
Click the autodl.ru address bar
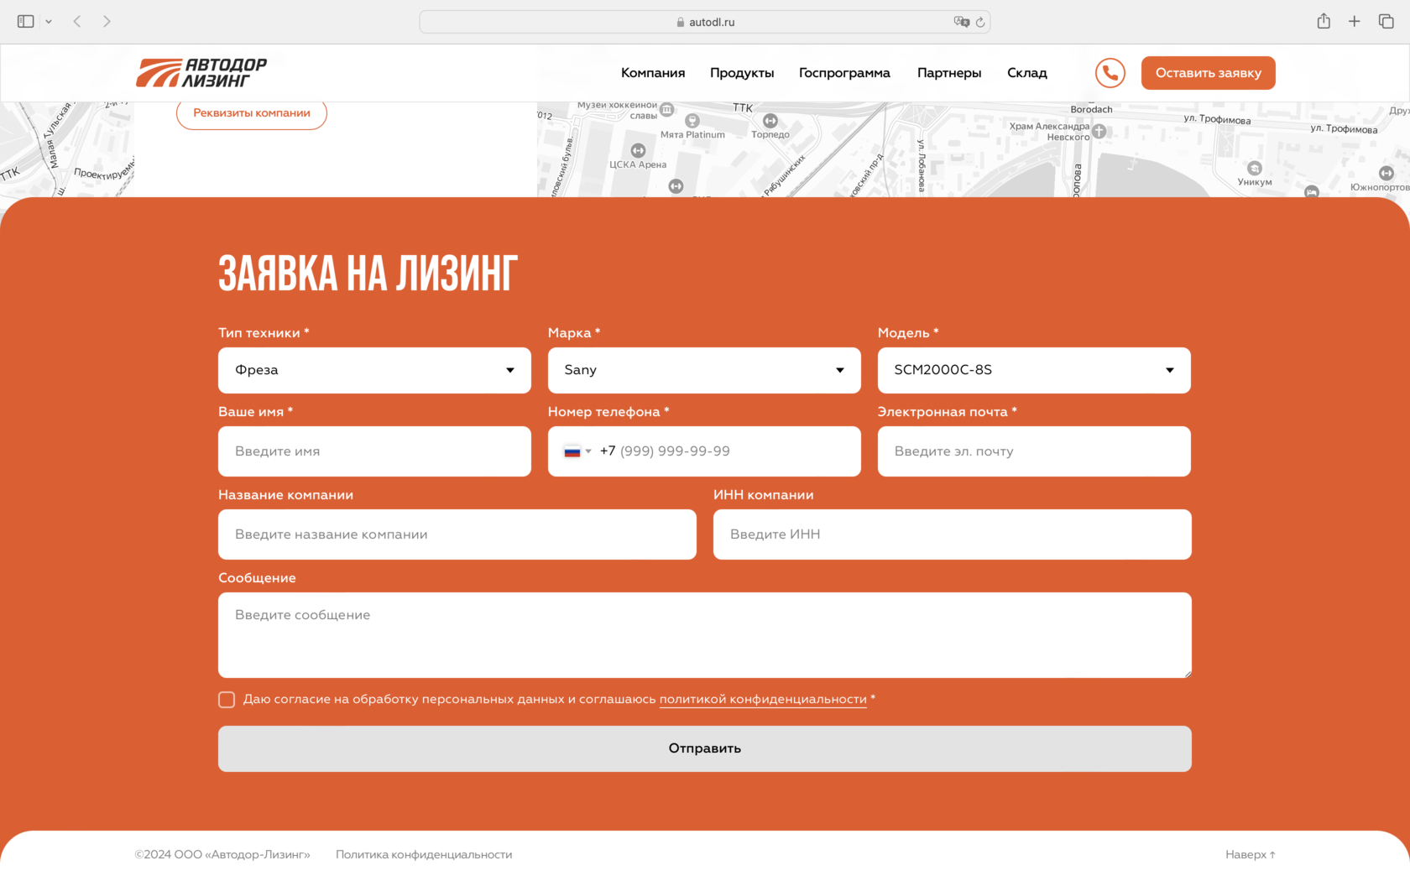(705, 22)
